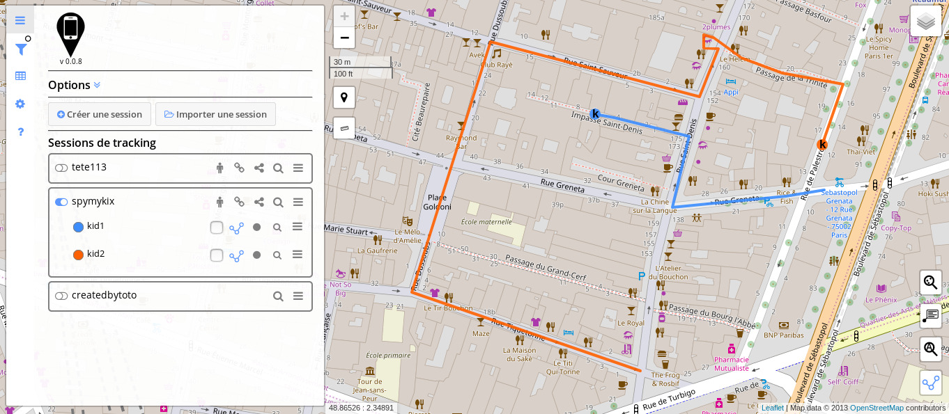Click kid2 orange color swatch
This screenshot has width=949, height=414.
click(x=78, y=255)
